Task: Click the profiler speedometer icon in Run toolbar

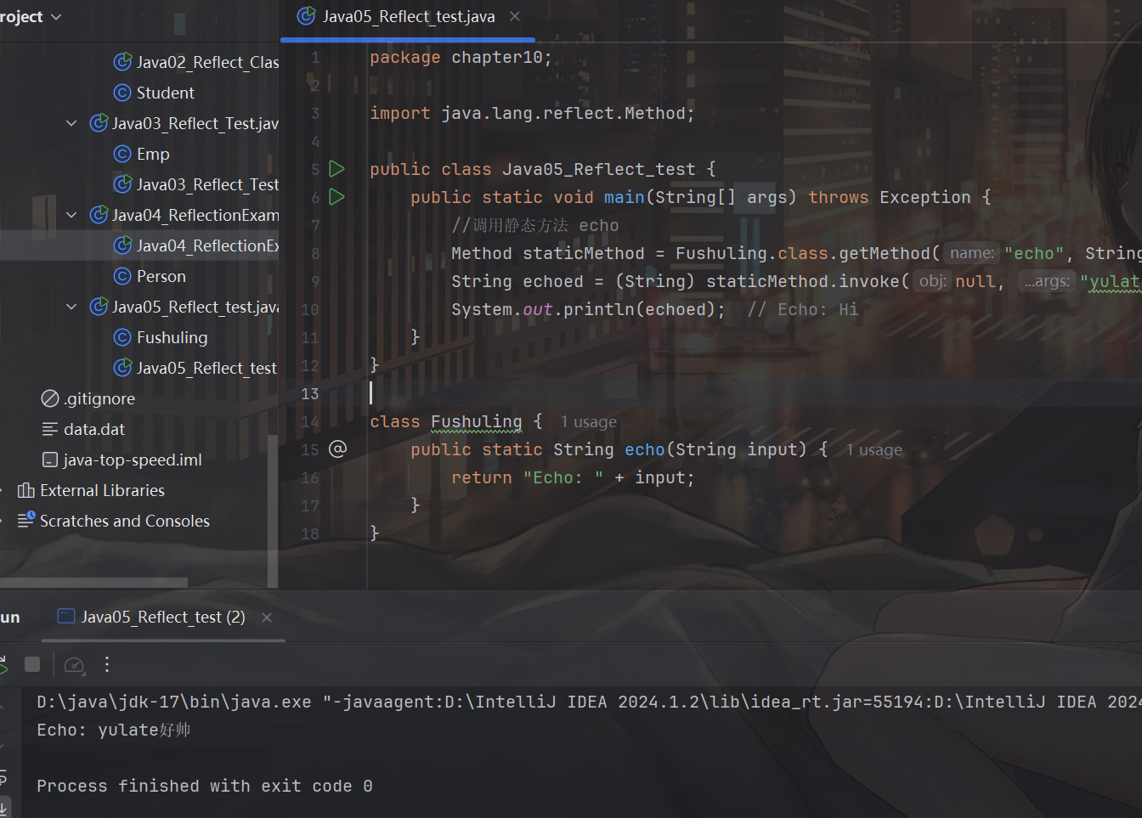Action: (75, 665)
